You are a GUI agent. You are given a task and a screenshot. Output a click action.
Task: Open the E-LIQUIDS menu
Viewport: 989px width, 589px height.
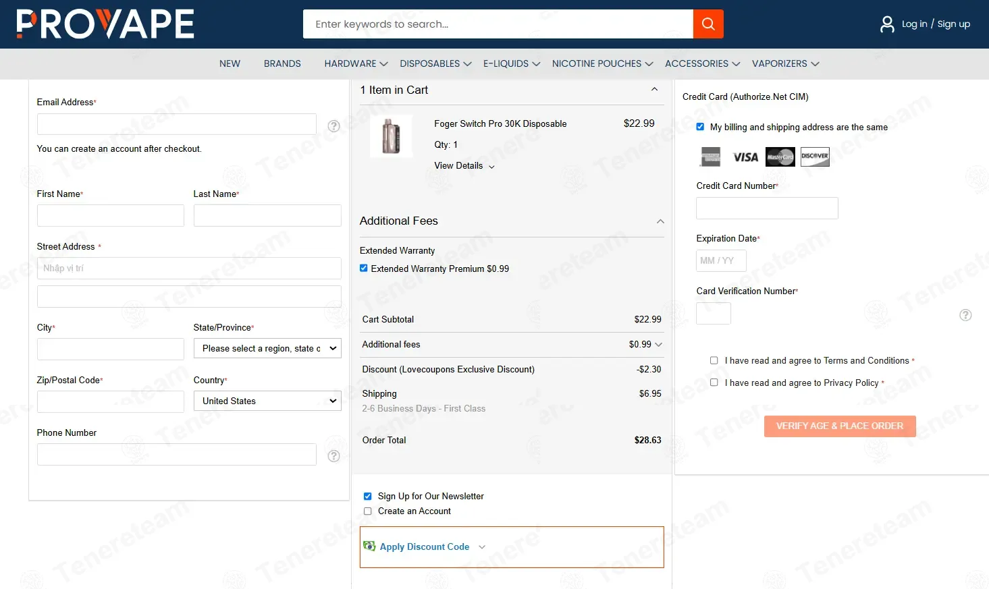tap(512, 63)
